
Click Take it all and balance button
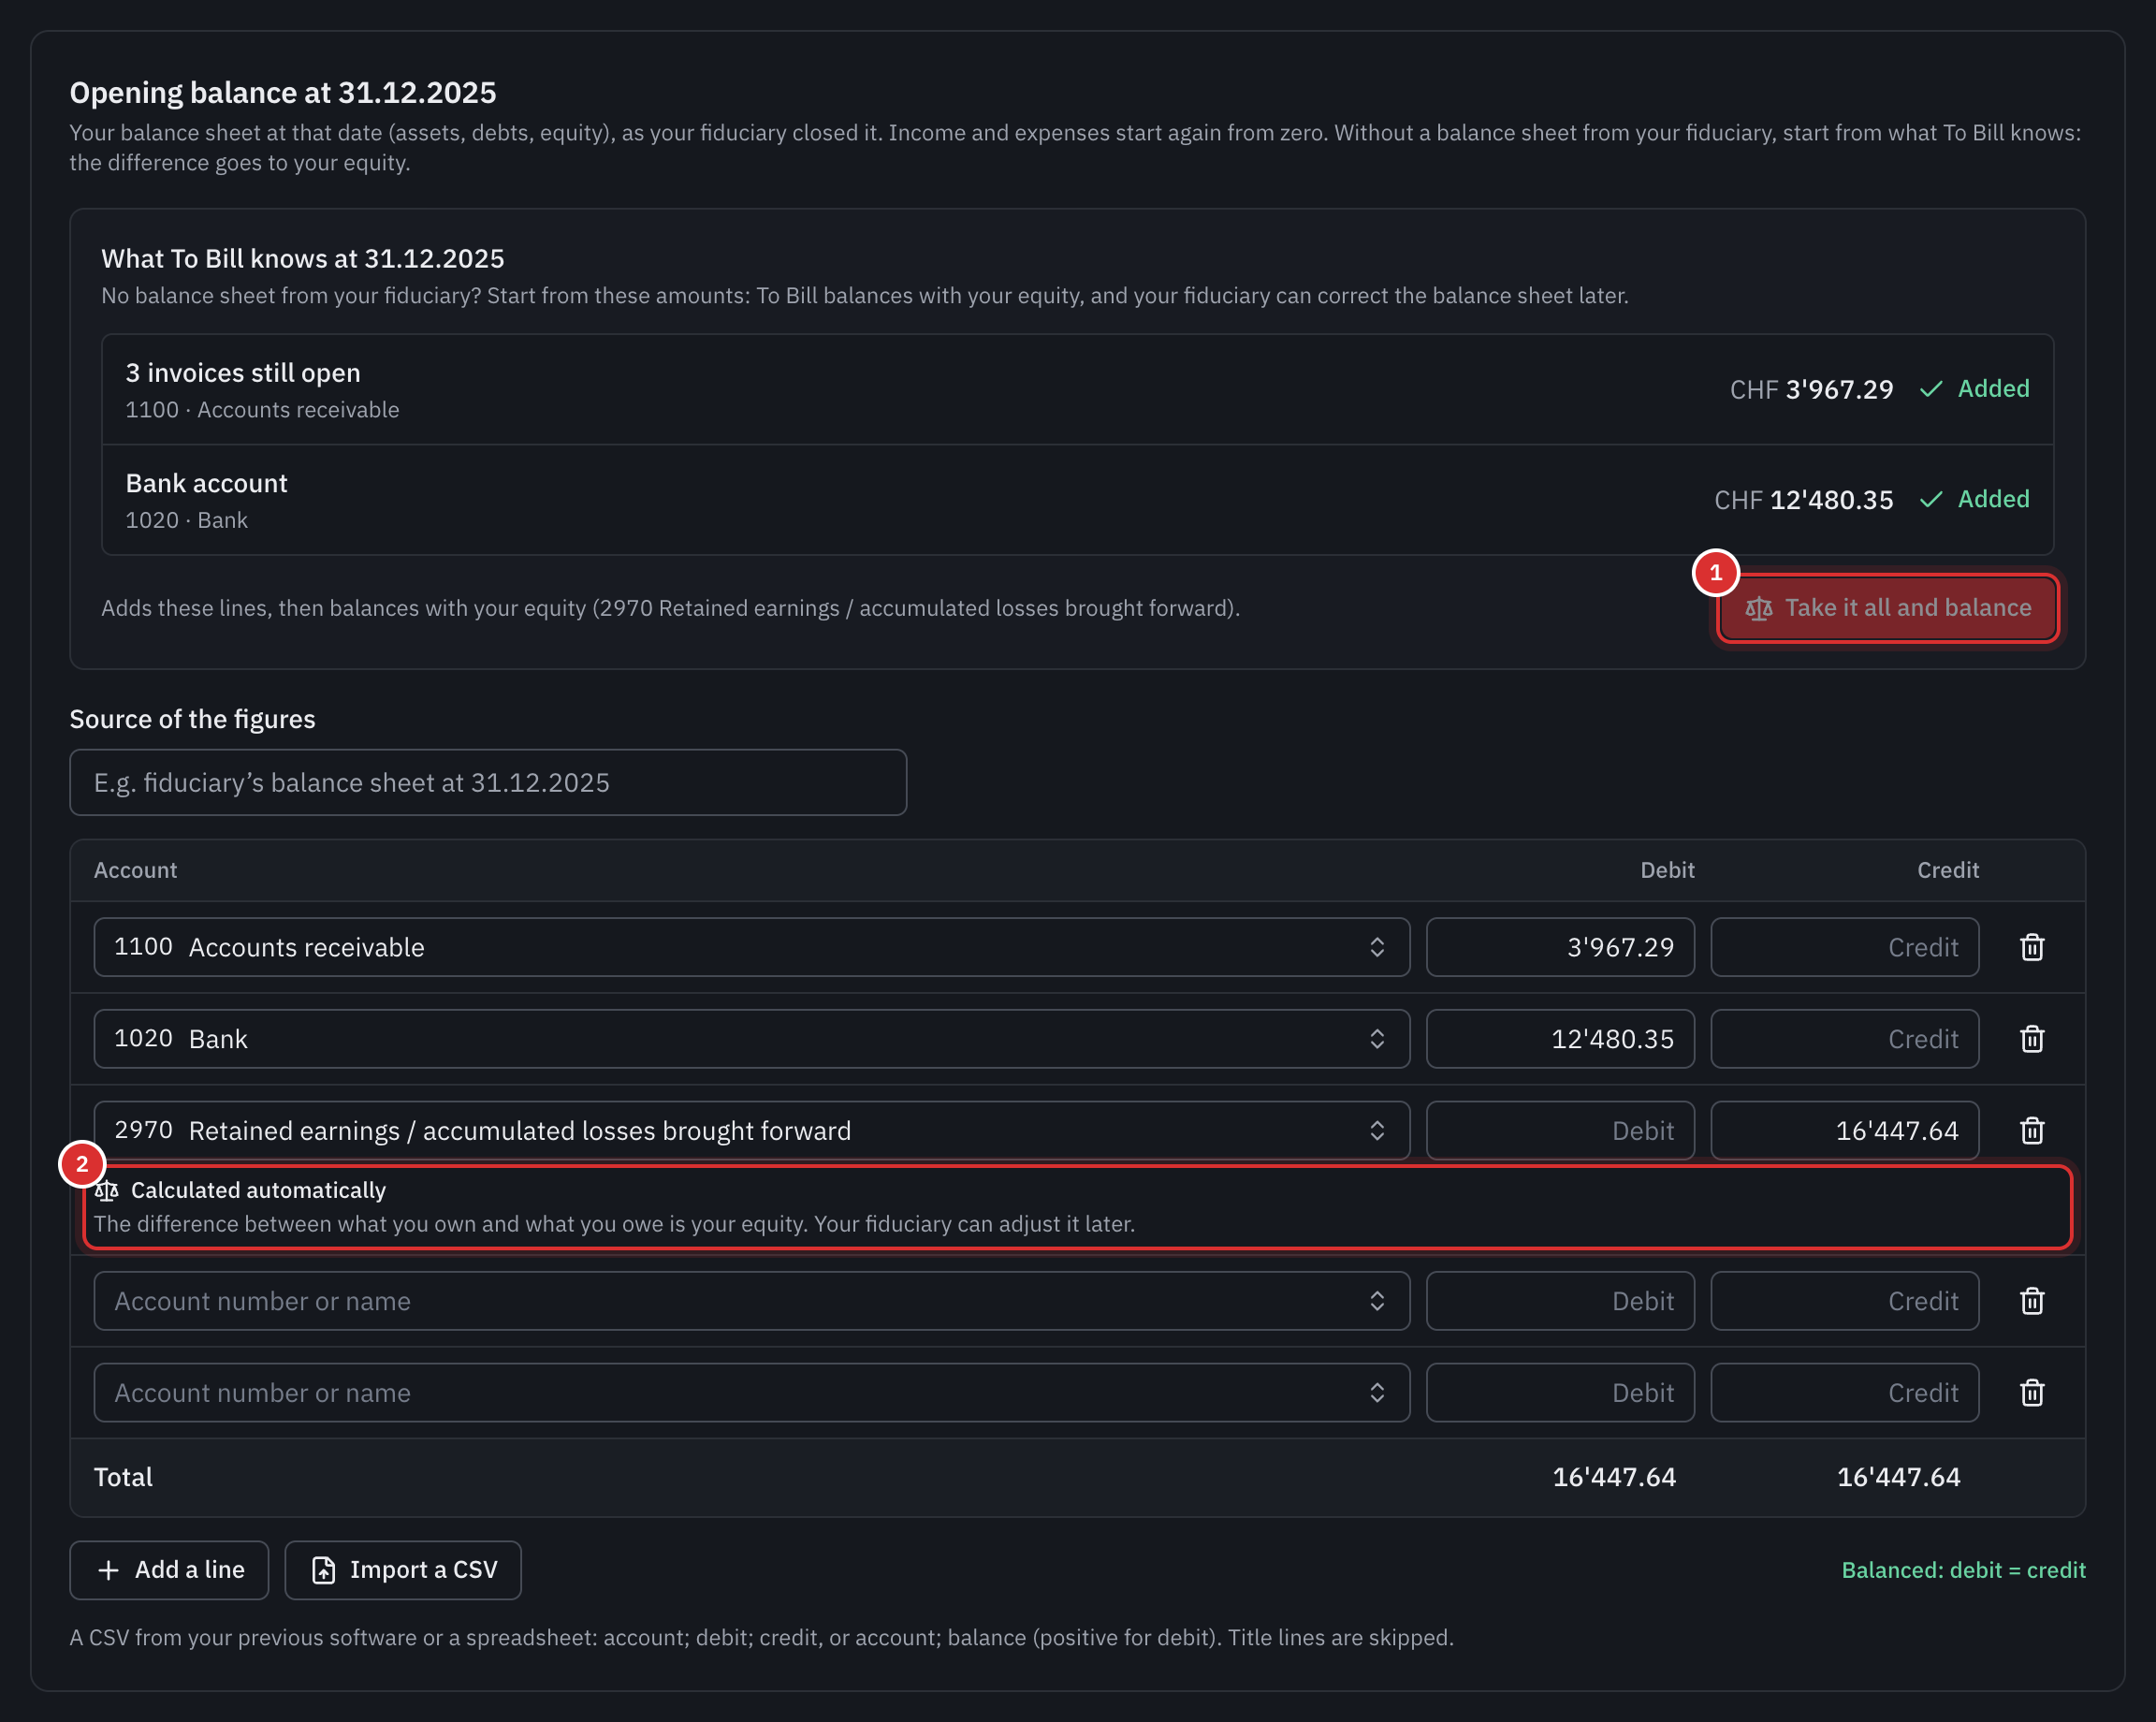coord(1887,608)
